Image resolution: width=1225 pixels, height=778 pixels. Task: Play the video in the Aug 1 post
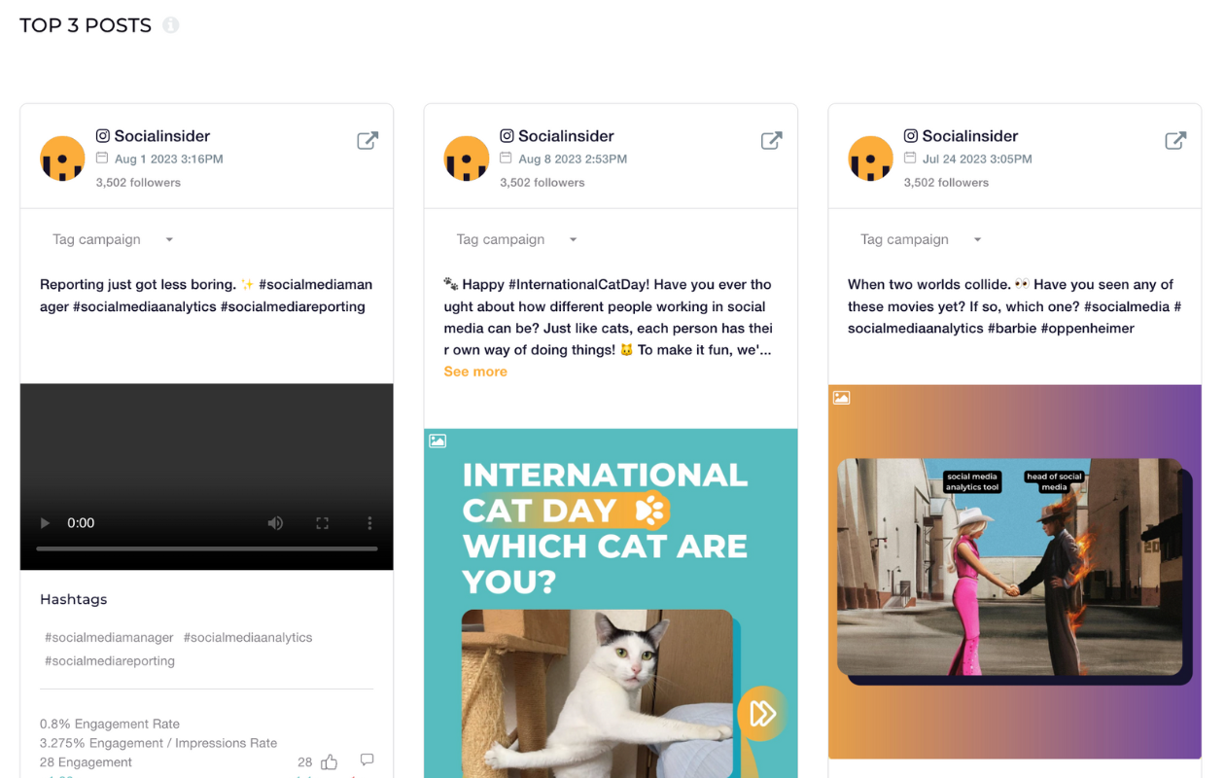point(45,523)
